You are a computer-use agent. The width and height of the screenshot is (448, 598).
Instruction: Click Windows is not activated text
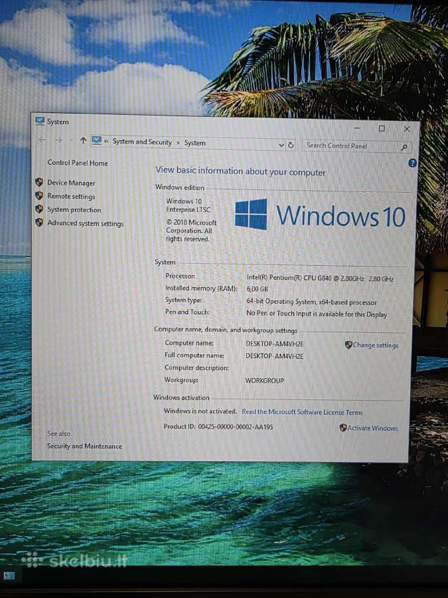tap(200, 411)
